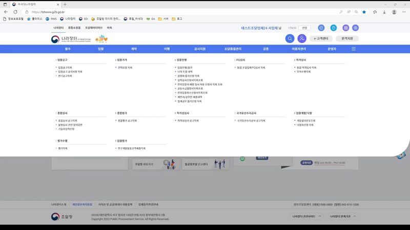Open the purple user profile icon

coord(302,39)
